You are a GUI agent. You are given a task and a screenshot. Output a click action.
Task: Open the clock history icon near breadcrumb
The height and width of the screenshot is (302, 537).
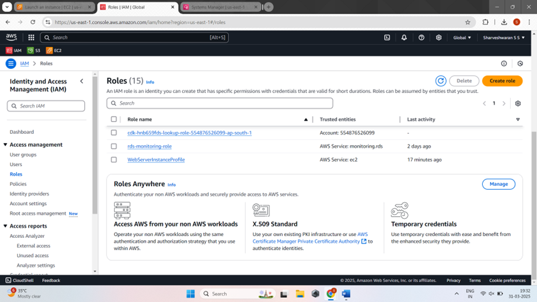pos(520,64)
